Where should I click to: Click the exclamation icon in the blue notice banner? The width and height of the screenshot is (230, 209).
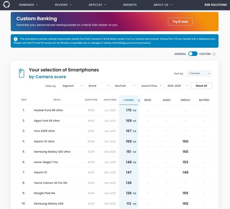(x=16, y=39)
